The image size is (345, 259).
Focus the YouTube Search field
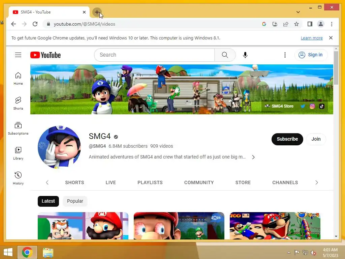[154, 55]
